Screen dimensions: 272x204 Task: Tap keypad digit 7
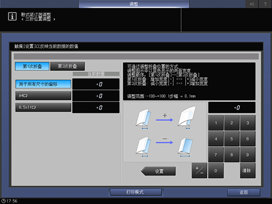tap(216, 155)
